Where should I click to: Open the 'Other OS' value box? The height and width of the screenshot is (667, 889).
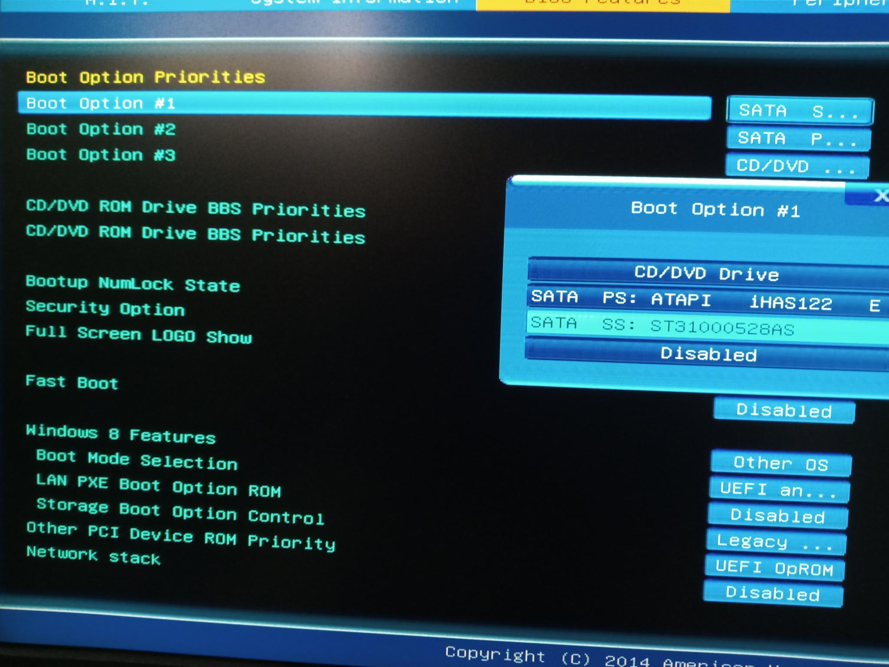click(781, 463)
